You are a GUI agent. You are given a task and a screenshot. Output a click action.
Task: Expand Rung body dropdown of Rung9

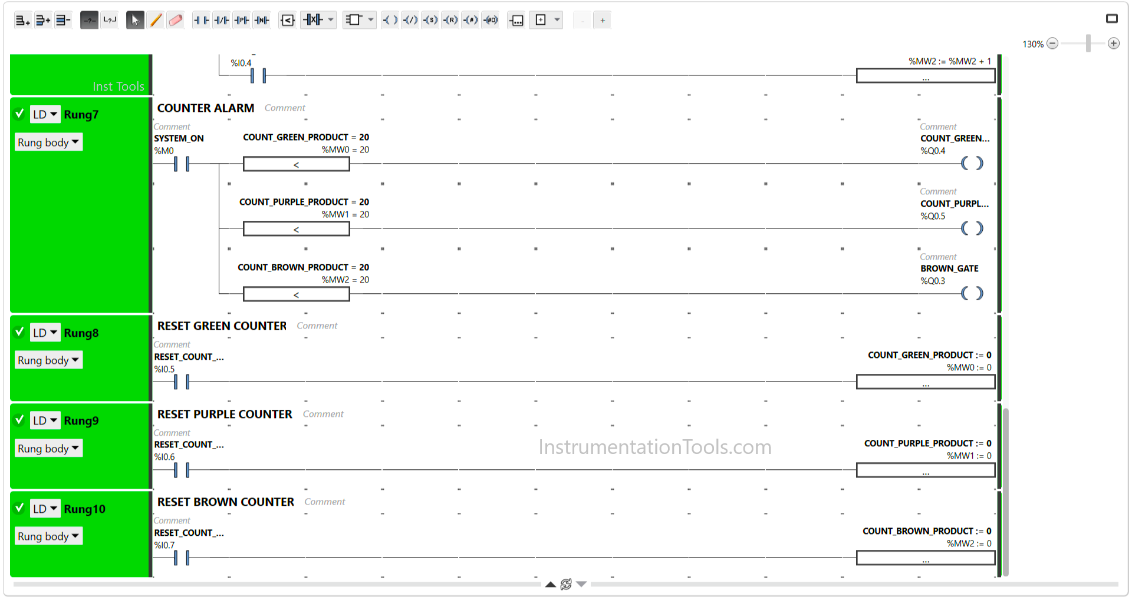[48, 449]
